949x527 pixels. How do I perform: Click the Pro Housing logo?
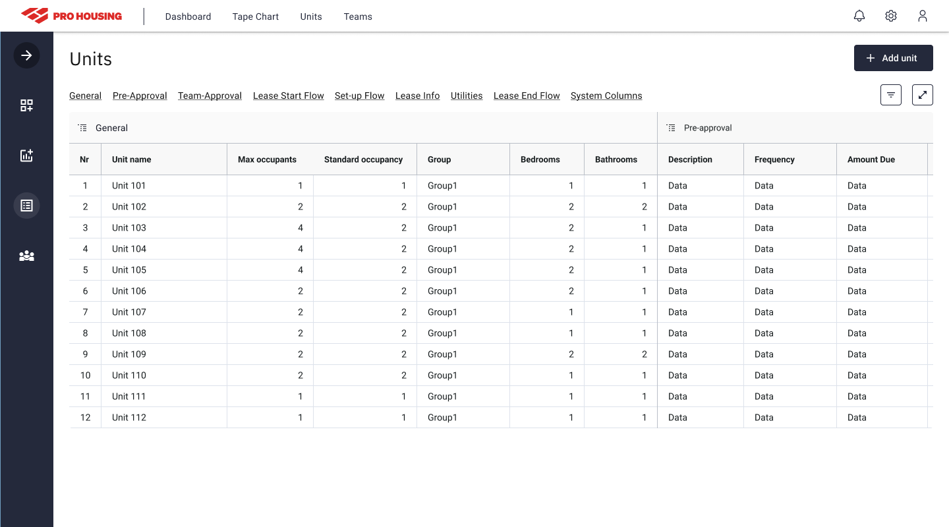[x=72, y=16]
